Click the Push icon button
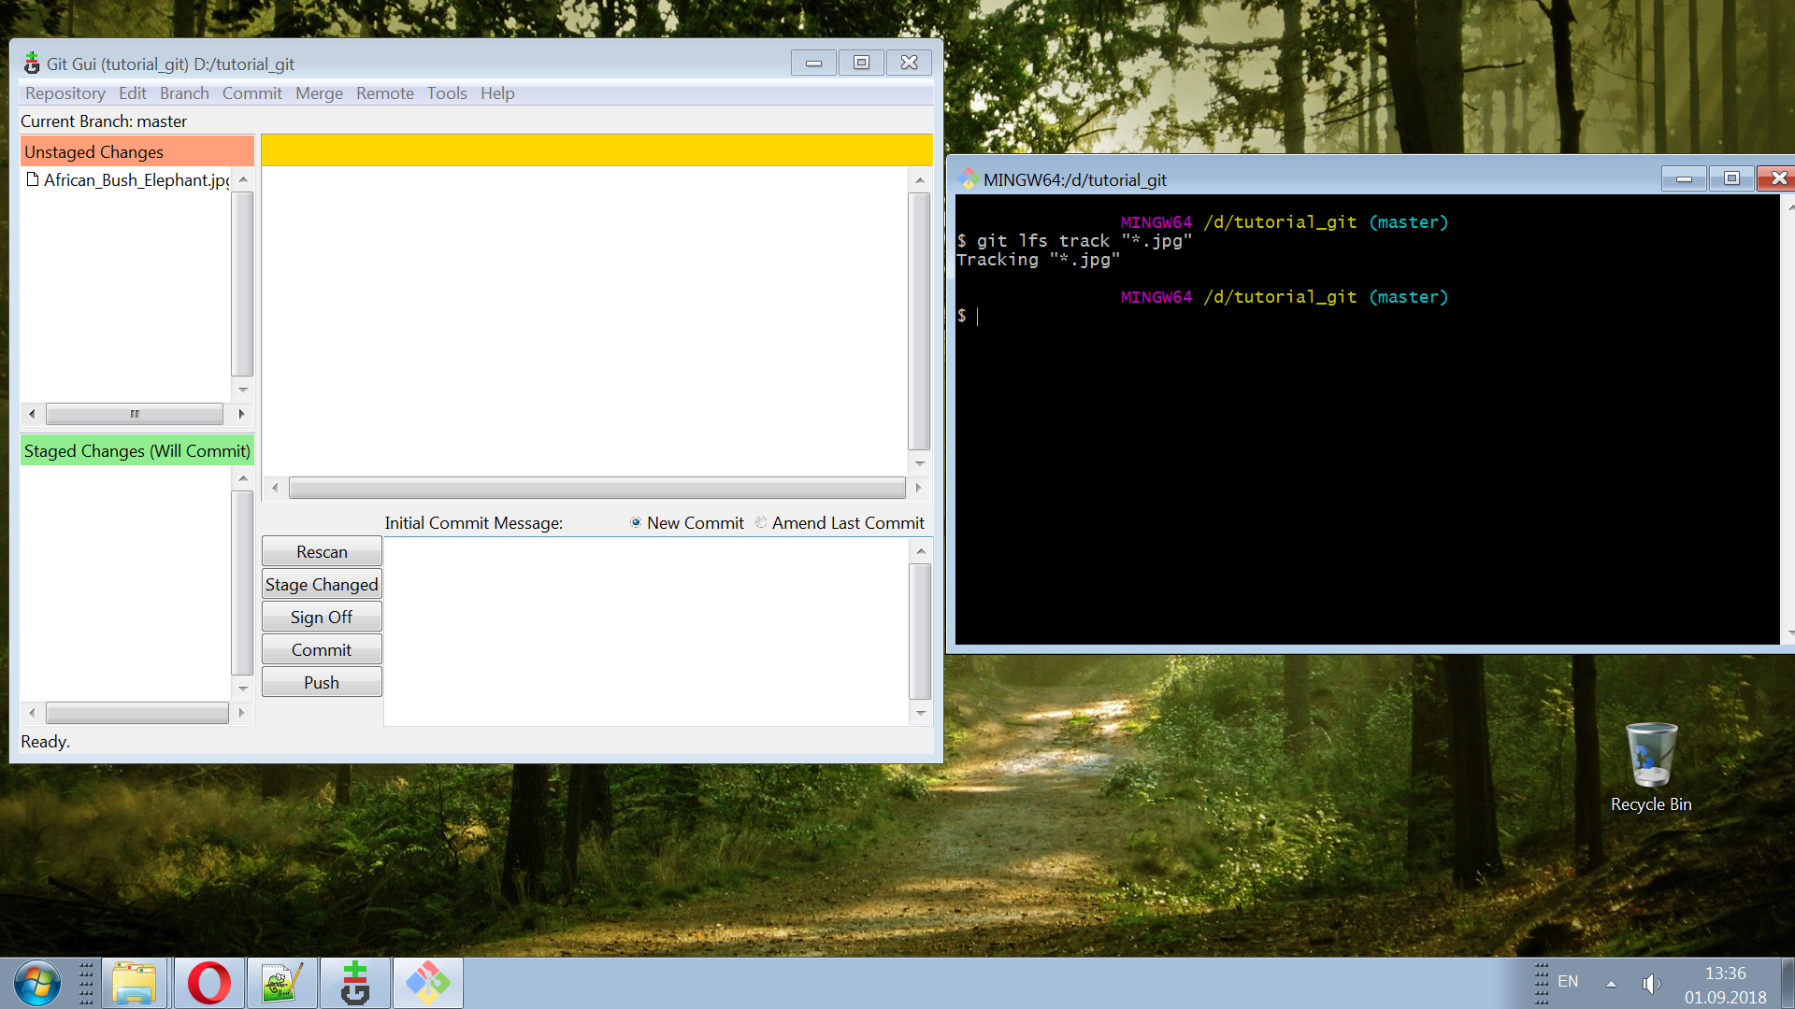 click(321, 681)
